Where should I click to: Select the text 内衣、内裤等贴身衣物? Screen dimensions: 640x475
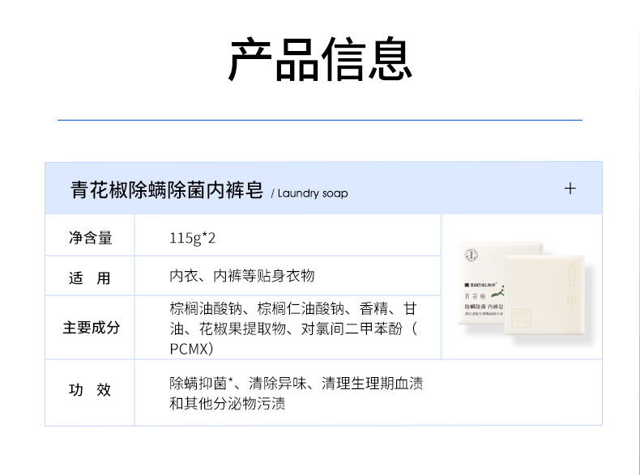pyautogui.click(x=242, y=276)
